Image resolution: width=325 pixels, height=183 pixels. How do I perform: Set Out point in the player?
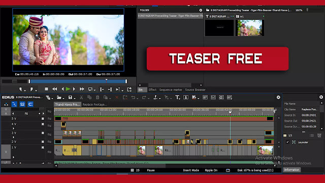click(x=31, y=89)
